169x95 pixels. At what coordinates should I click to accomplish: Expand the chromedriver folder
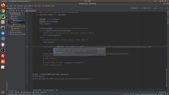point(10,15)
